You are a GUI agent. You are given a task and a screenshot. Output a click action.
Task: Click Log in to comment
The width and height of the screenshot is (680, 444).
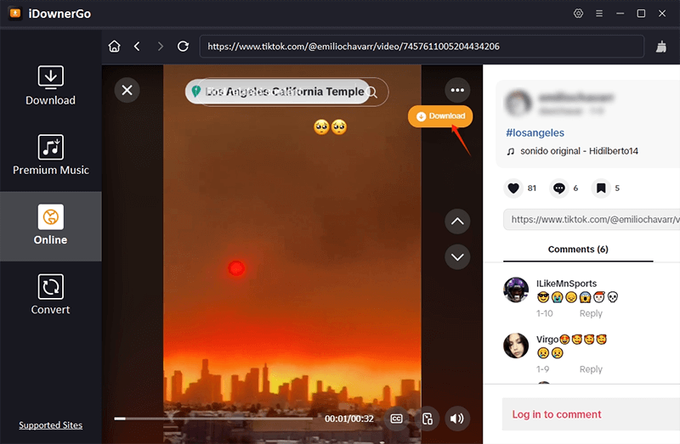[557, 414]
